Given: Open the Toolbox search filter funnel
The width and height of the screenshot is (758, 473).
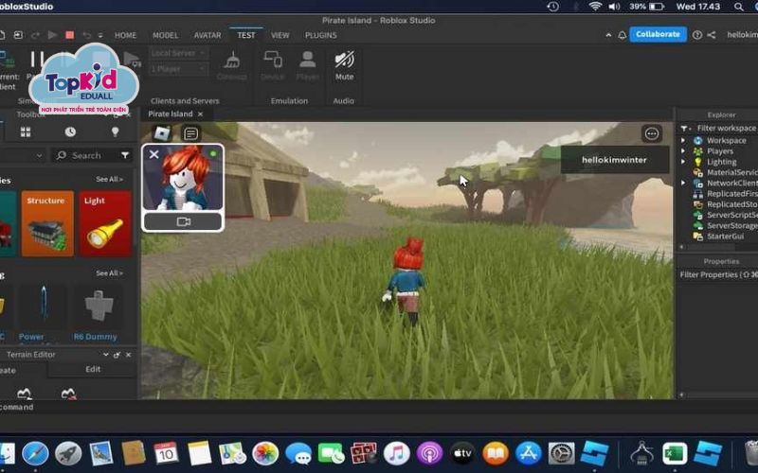Looking at the screenshot, I should pyautogui.click(x=125, y=155).
